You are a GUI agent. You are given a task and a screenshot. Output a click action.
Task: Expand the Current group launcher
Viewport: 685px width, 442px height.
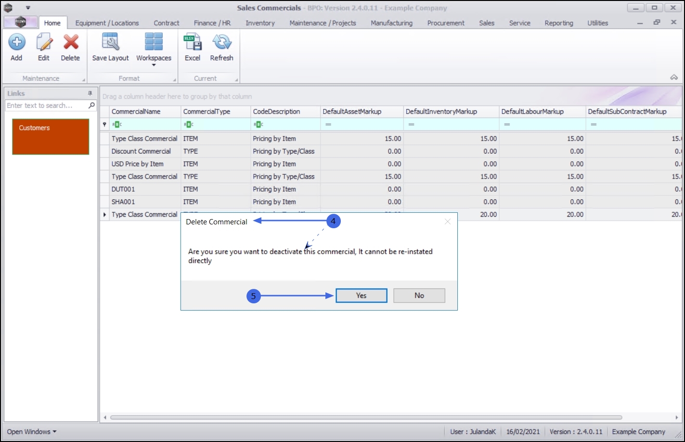tap(236, 80)
